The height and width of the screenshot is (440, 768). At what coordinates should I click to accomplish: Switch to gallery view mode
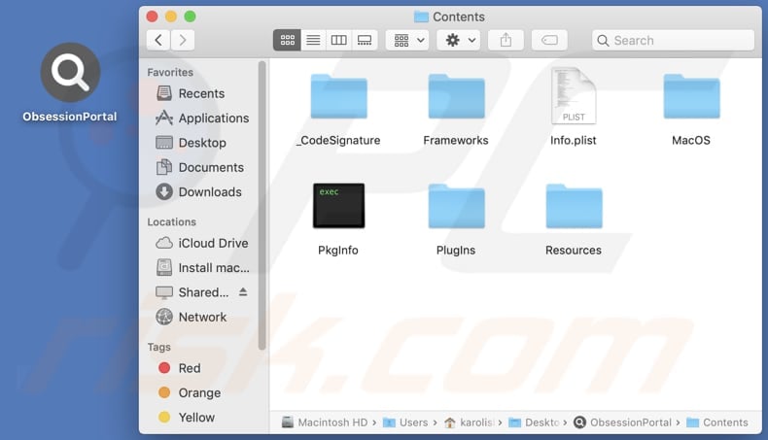pos(365,40)
